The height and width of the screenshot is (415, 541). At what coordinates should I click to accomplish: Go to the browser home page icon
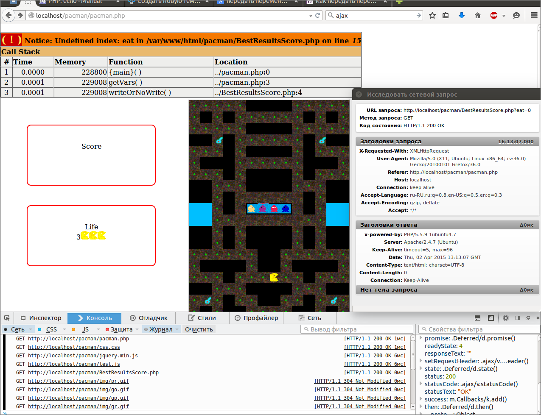[x=478, y=15]
